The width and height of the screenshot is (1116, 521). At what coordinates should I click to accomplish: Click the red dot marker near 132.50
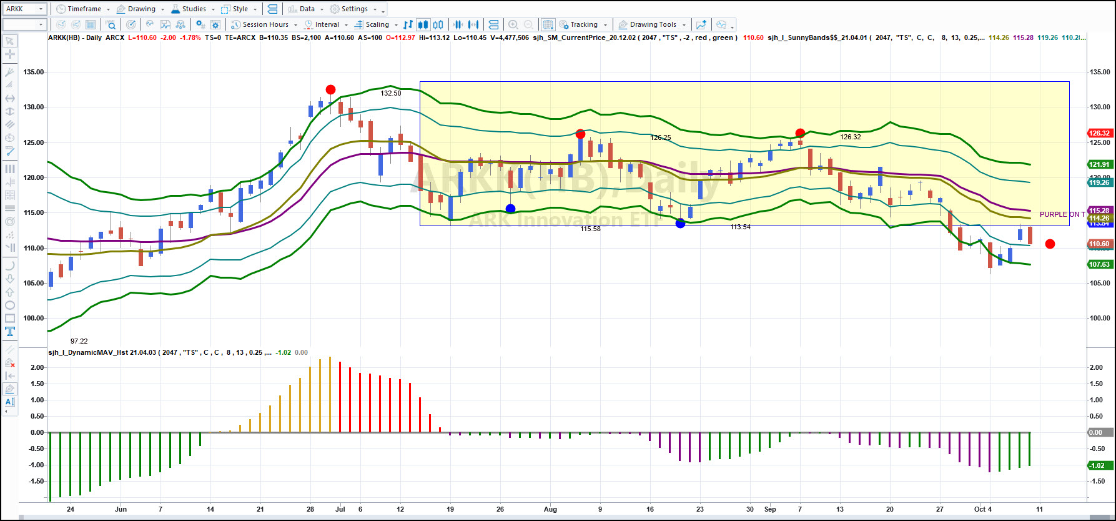click(330, 90)
